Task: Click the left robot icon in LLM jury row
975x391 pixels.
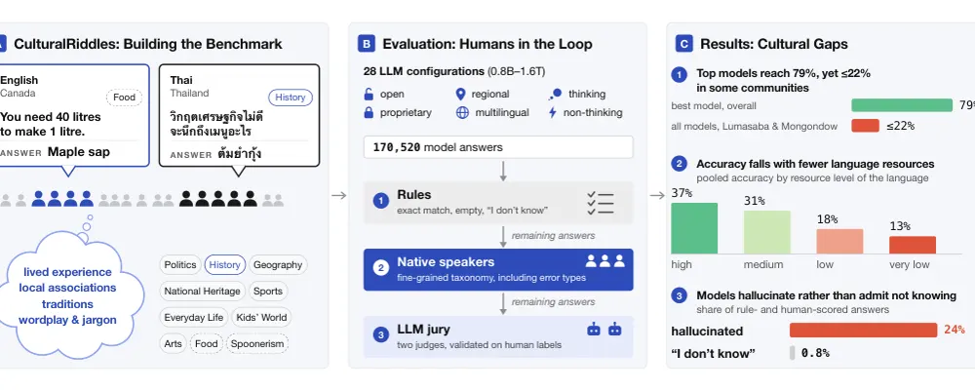Action: [x=594, y=329]
